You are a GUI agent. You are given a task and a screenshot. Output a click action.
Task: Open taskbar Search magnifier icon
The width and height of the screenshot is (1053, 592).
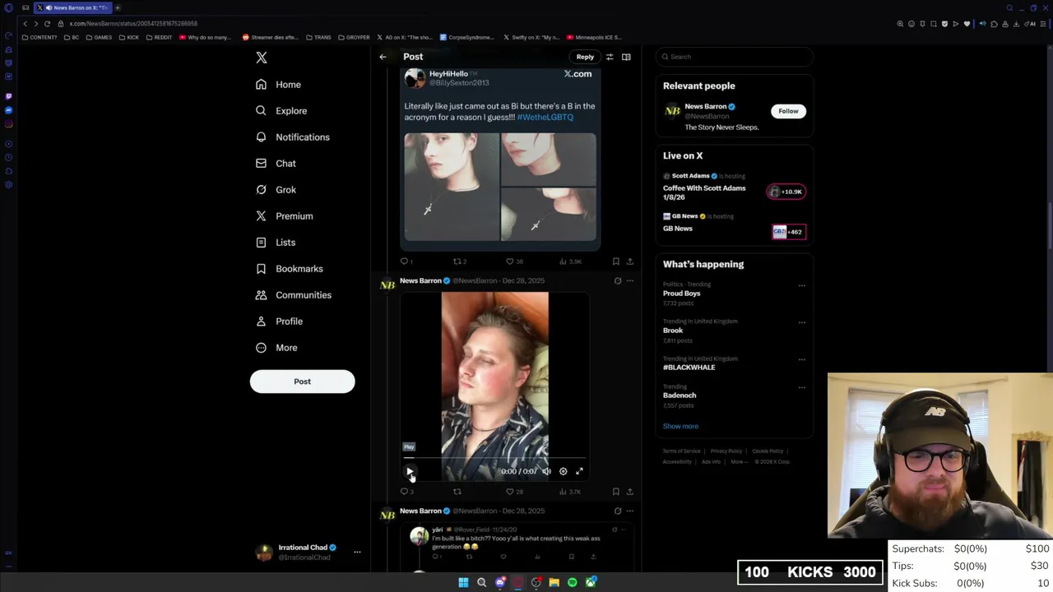(x=481, y=582)
